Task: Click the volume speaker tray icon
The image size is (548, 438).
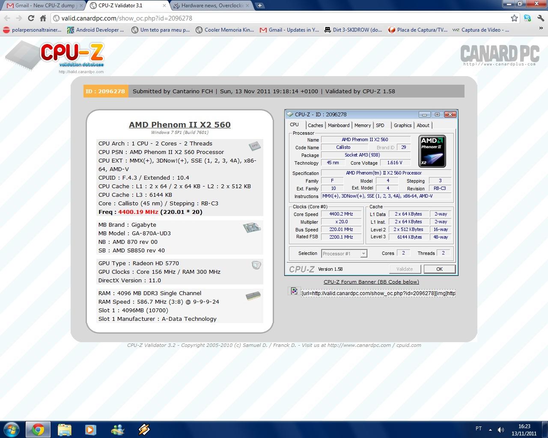Action: [500, 429]
